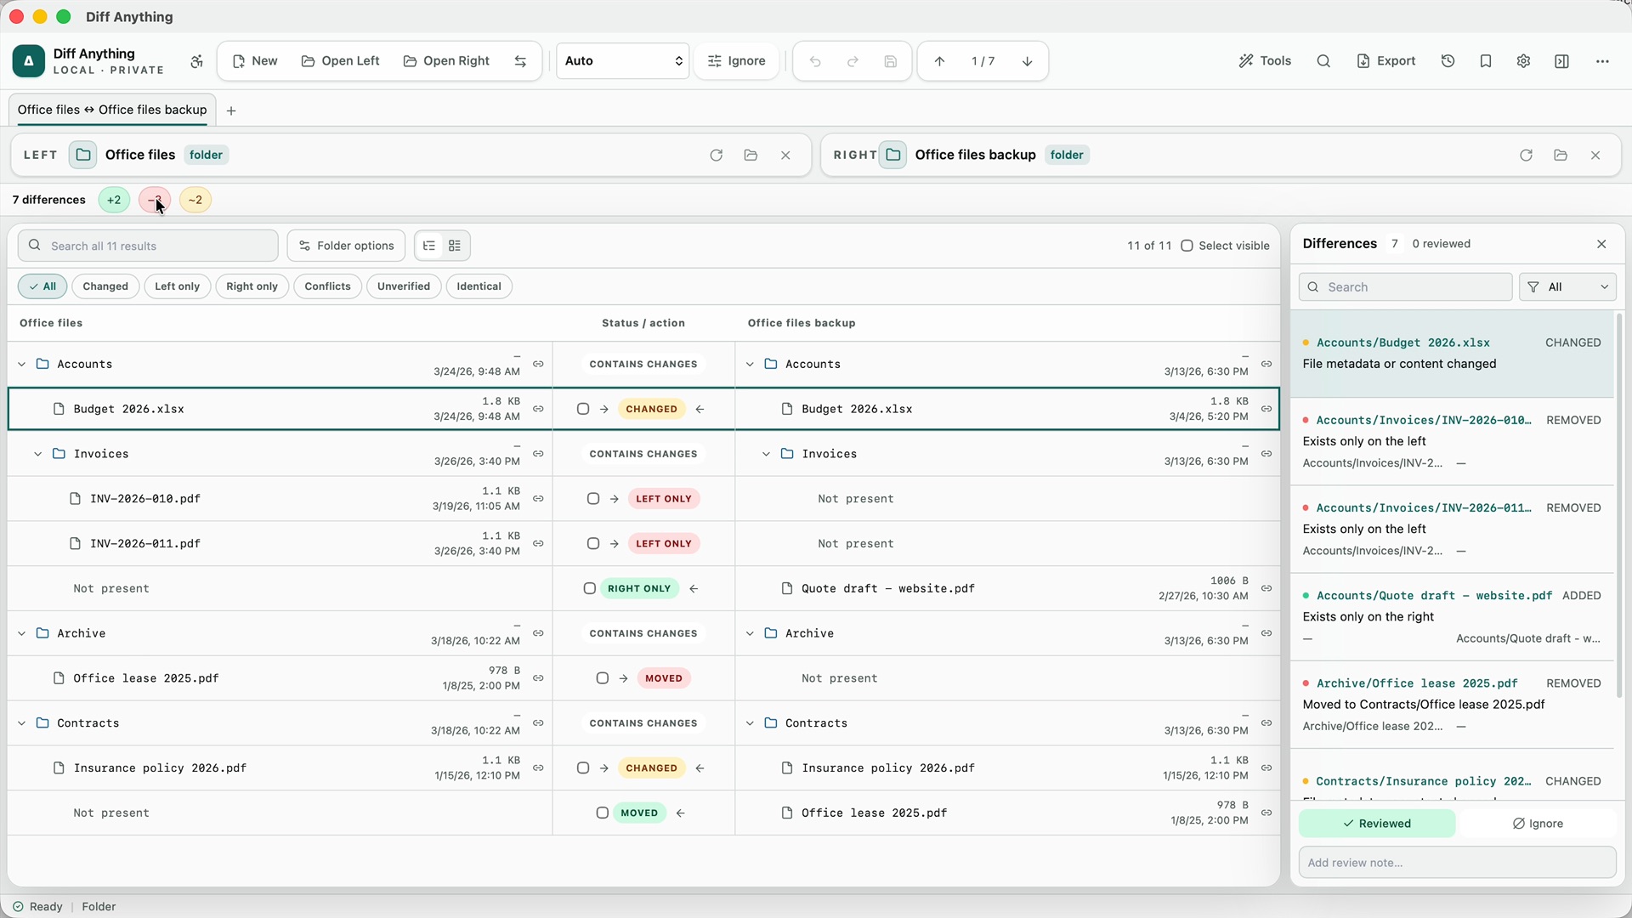Open settings gear icon
The height and width of the screenshot is (918, 1632).
(x=1523, y=61)
